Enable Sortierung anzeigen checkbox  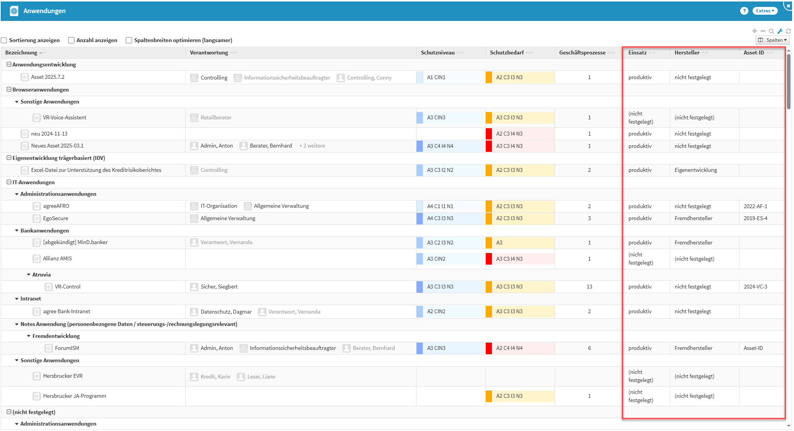click(4, 40)
